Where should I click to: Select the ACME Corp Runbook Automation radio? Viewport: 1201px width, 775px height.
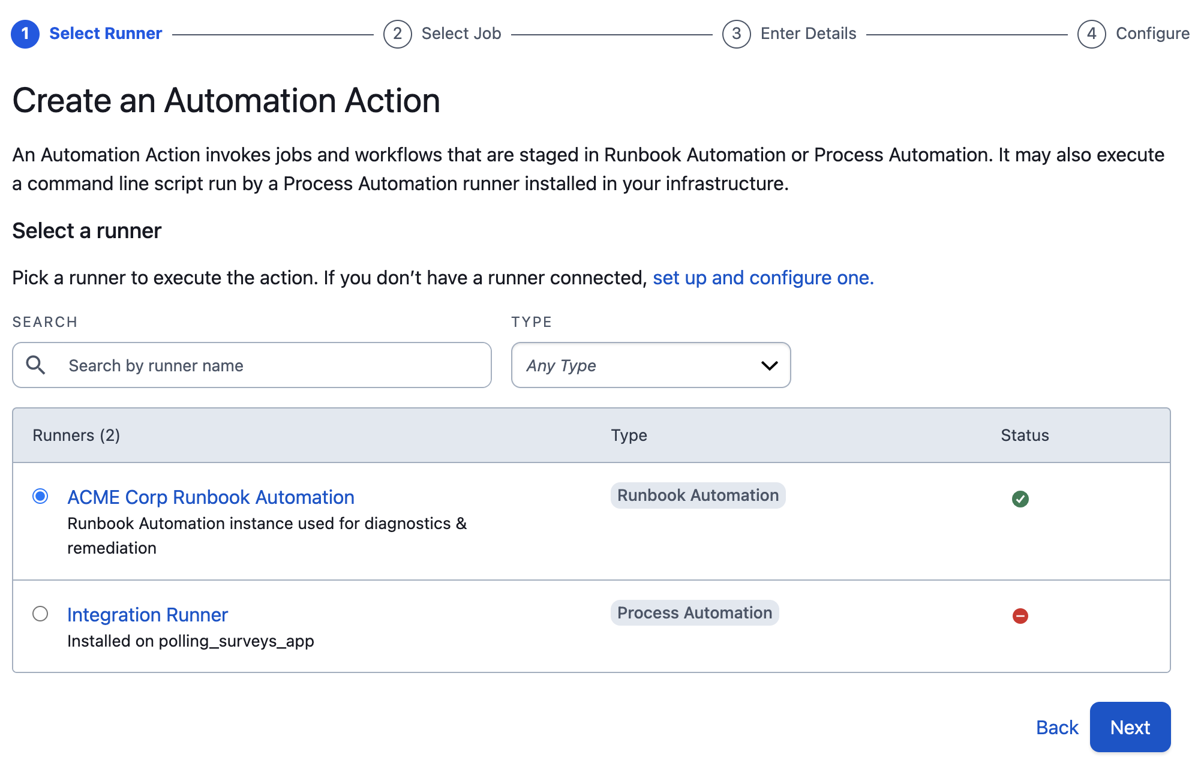[40, 496]
